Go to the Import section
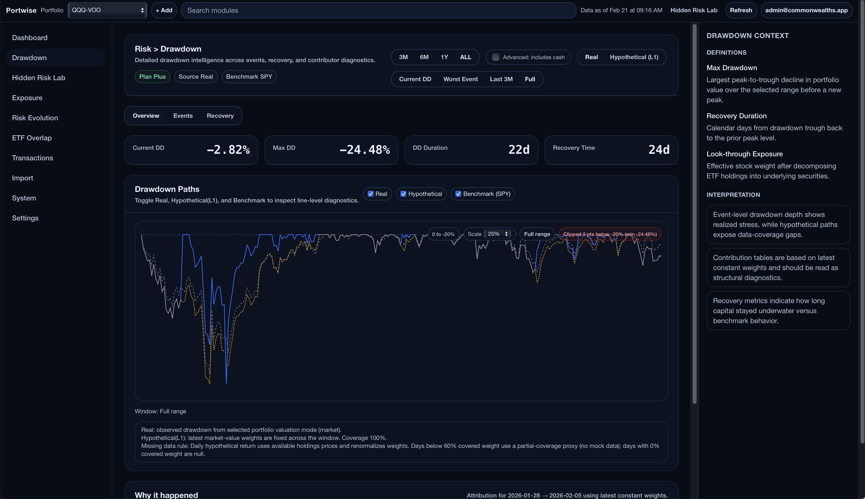The height and width of the screenshot is (499, 865). 22,178
